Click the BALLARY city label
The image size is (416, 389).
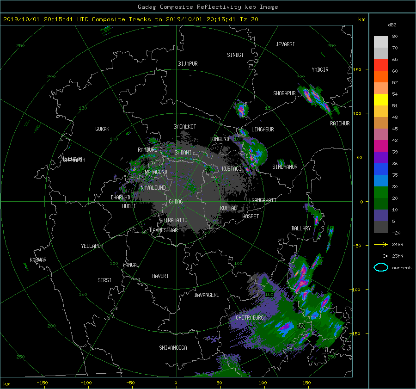301,228
